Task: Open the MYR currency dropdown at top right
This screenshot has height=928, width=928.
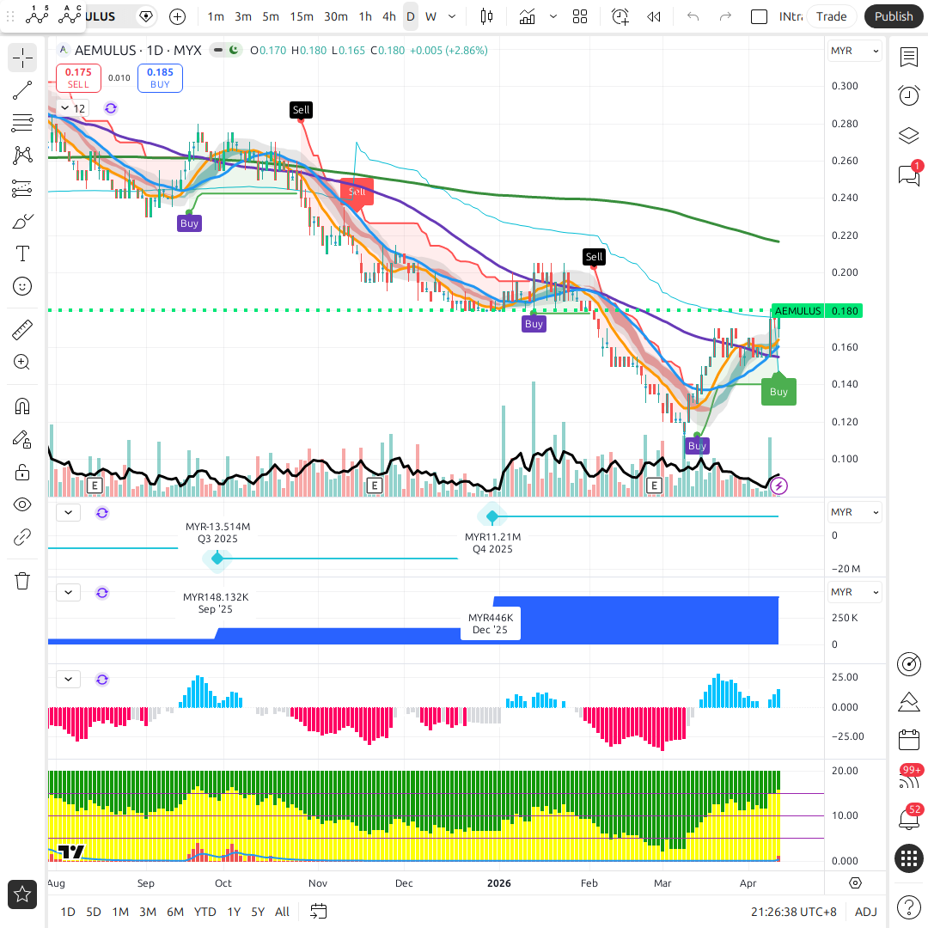Action: point(854,51)
